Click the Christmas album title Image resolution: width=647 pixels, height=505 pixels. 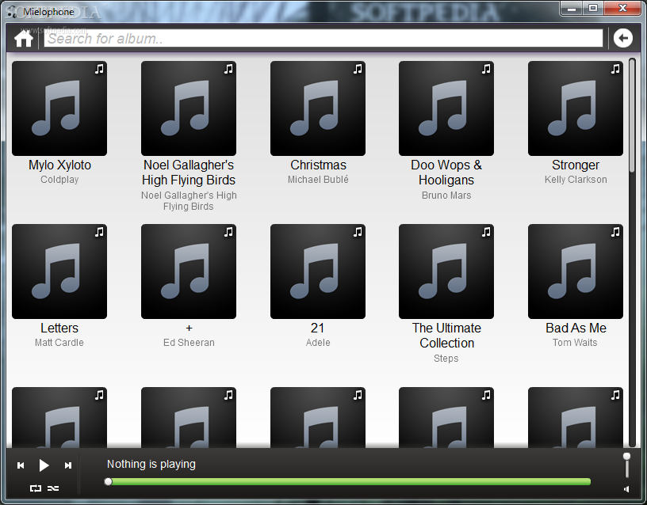tap(318, 165)
